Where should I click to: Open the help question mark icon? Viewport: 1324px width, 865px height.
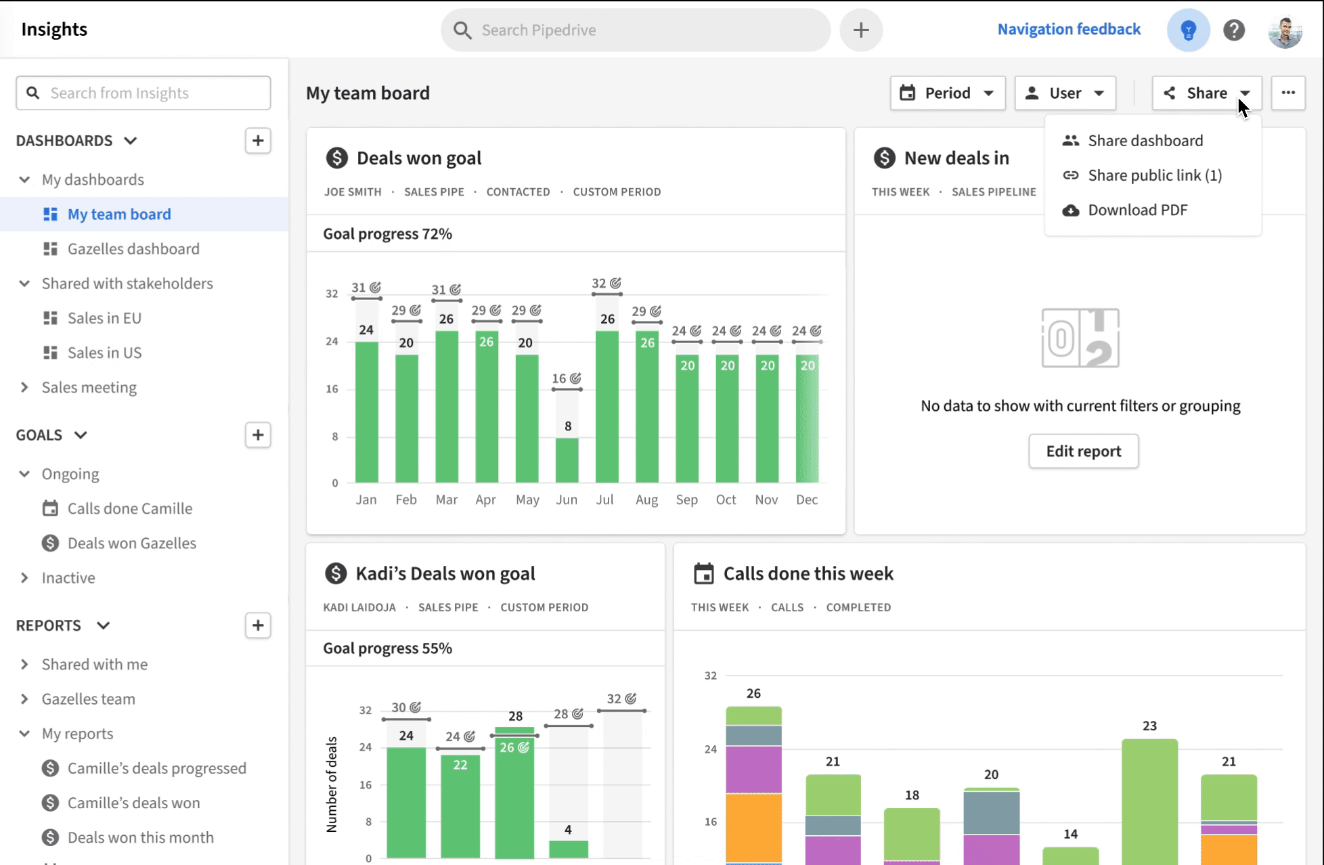[x=1234, y=30]
